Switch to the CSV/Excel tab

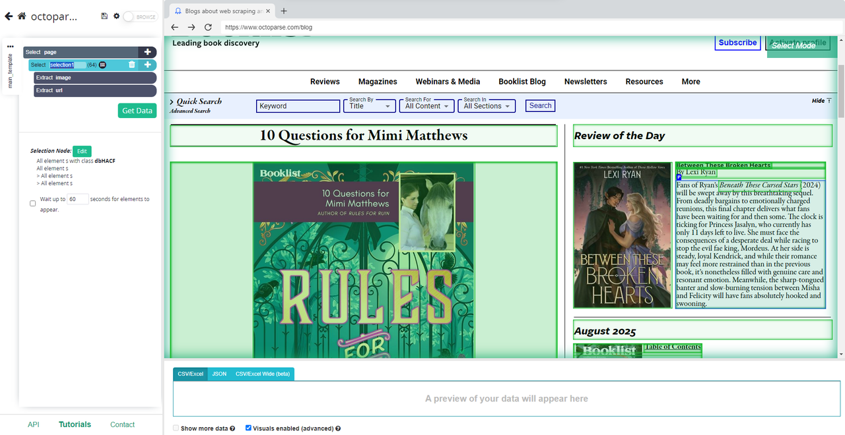(190, 374)
